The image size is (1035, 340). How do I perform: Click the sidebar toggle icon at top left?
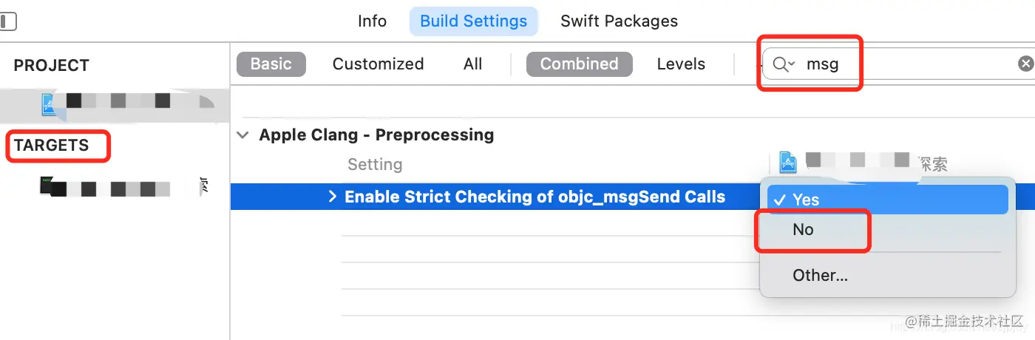[7, 21]
